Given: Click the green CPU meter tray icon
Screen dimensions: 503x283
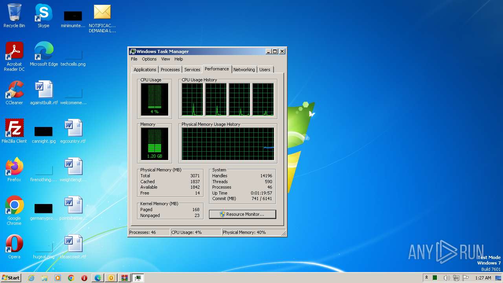Looking at the screenshot, I should (435, 278).
